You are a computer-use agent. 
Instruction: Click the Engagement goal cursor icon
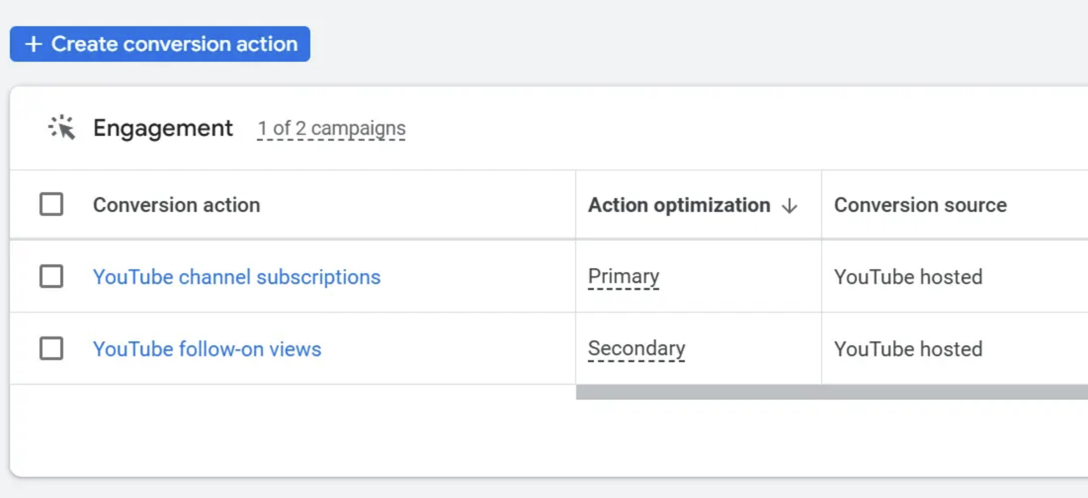point(61,128)
